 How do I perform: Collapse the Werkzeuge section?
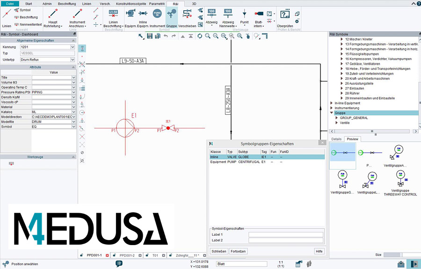(73, 157)
